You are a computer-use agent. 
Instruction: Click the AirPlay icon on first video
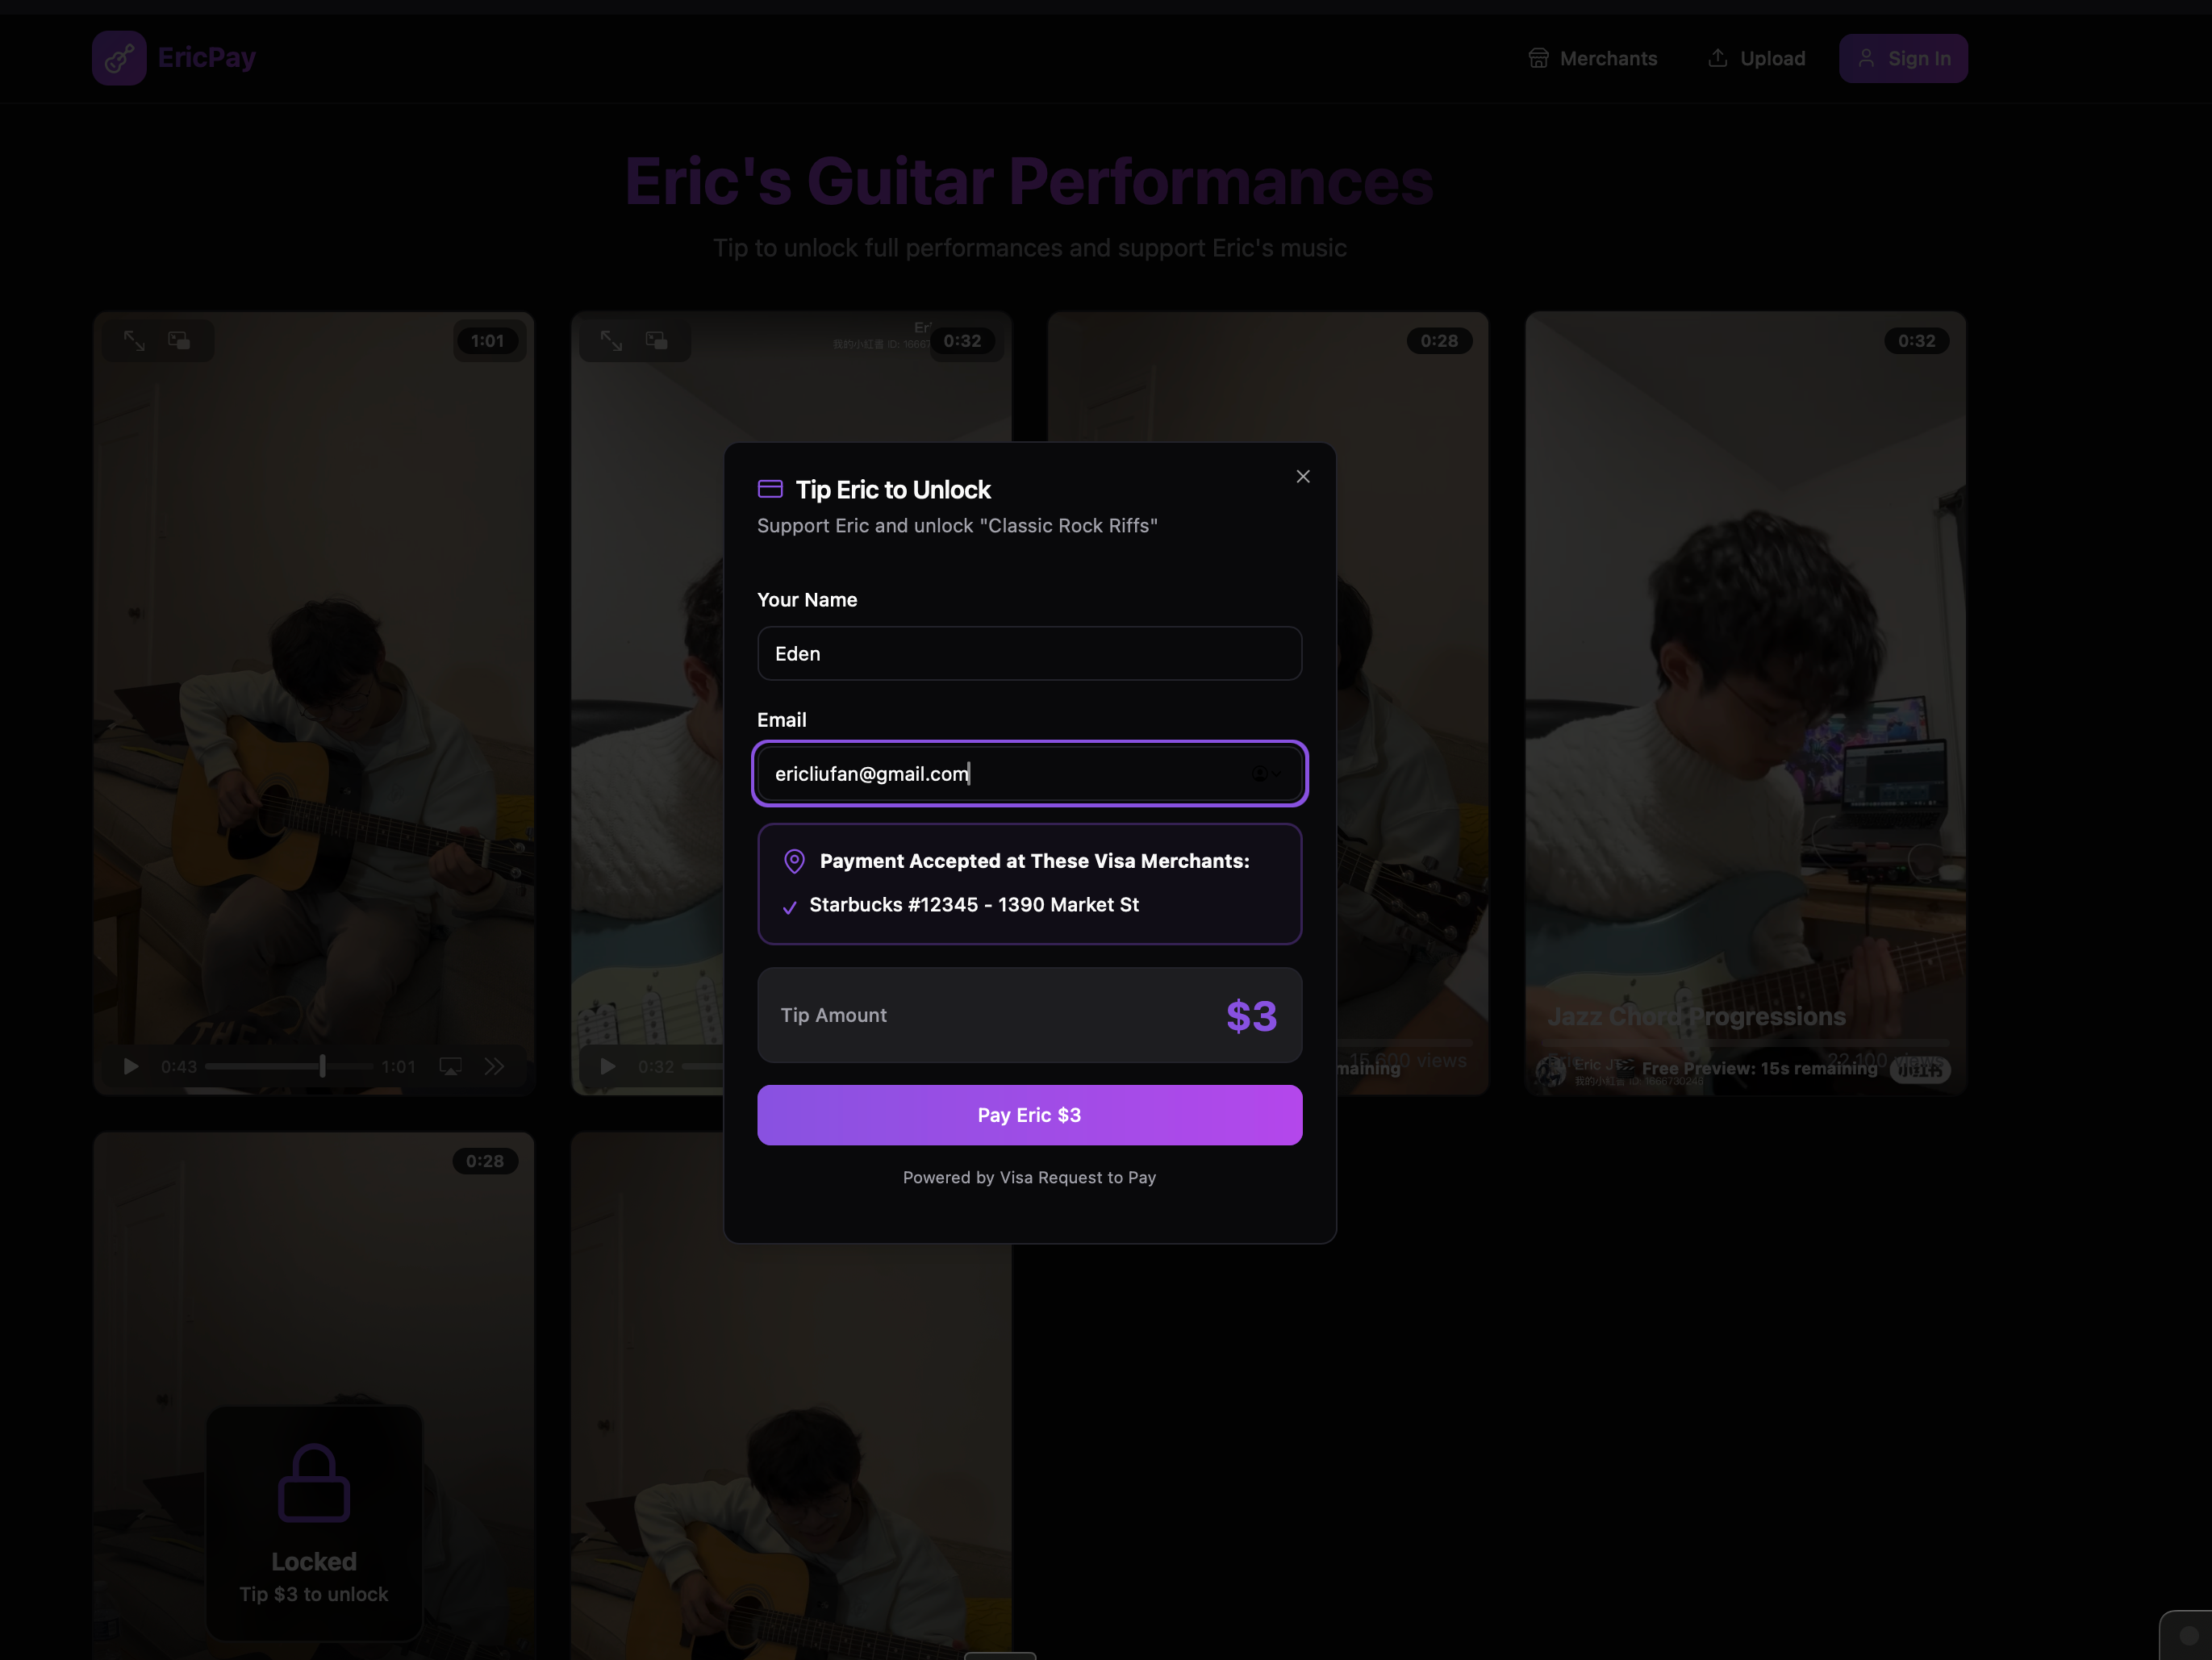[450, 1066]
